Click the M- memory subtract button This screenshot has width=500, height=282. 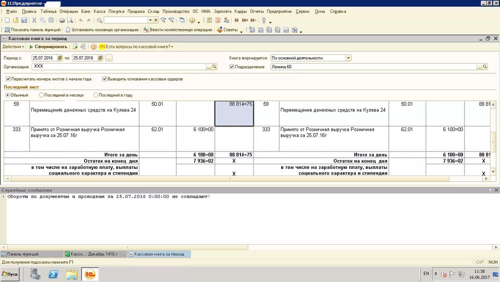(x=253, y=20)
